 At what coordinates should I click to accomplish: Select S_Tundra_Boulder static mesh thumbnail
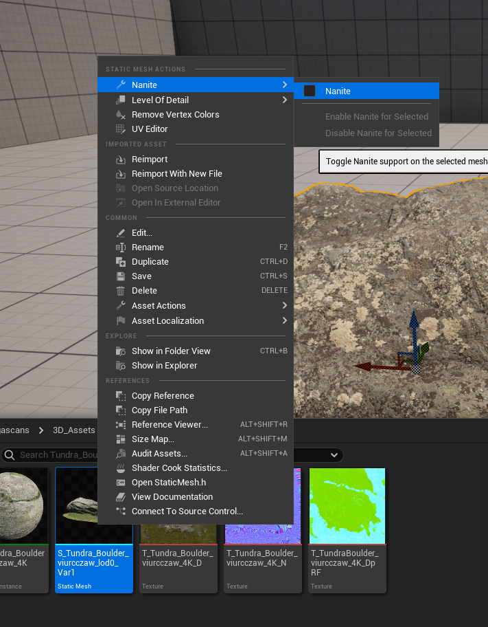tap(76, 506)
